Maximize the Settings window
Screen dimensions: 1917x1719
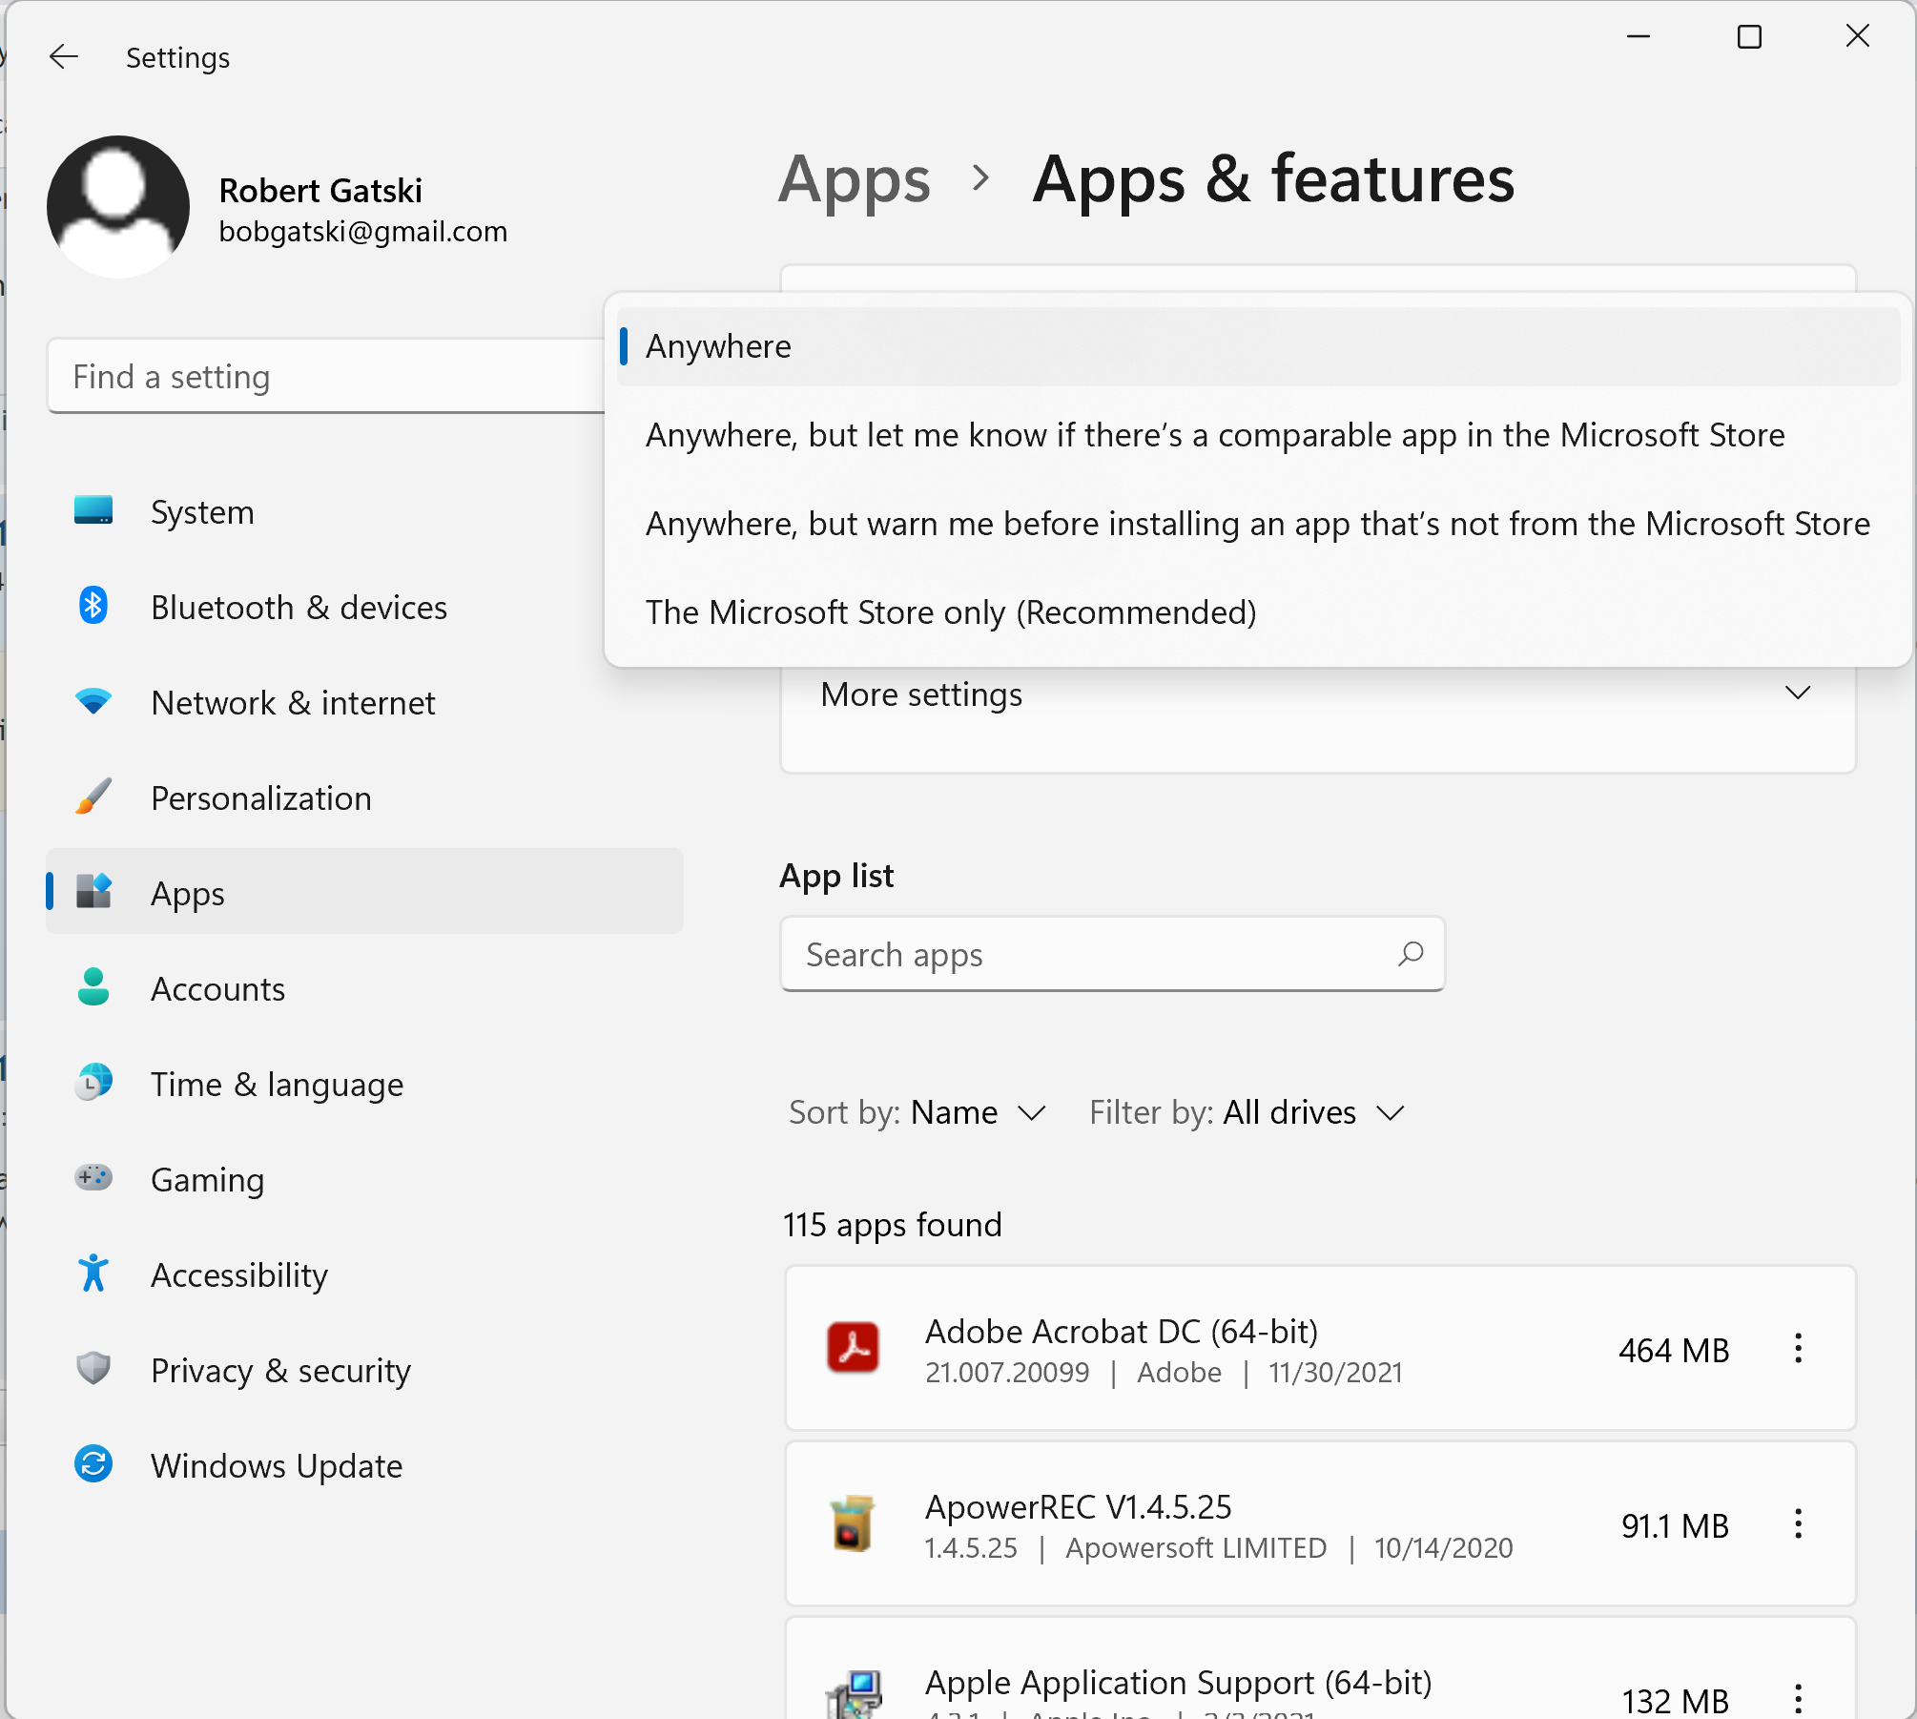(x=1749, y=37)
